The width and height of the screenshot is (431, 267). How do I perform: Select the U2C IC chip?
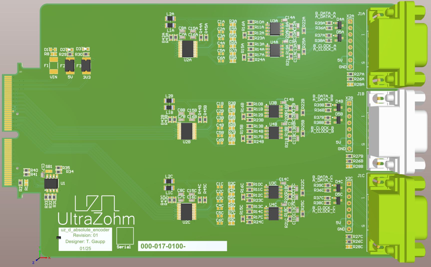(x=186, y=211)
